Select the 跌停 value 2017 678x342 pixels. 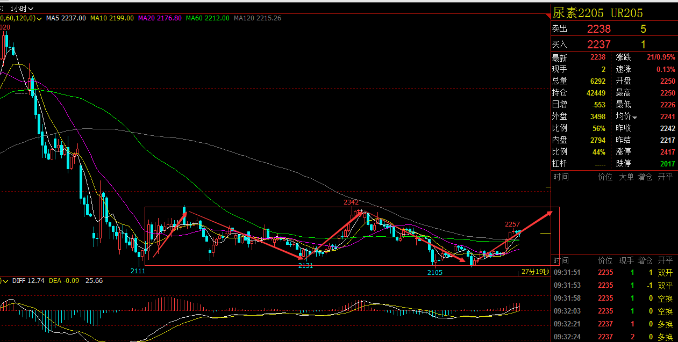tap(668, 163)
